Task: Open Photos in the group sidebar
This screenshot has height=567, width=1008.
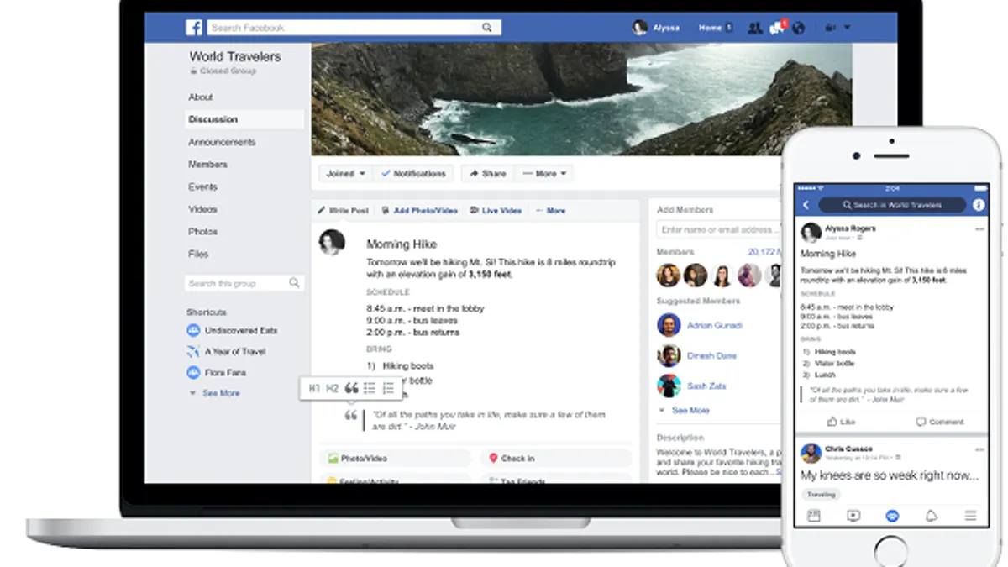Action: (x=202, y=232)
